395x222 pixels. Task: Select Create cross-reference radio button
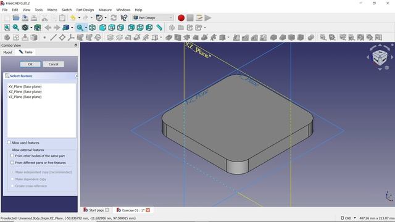coord(12,186)
